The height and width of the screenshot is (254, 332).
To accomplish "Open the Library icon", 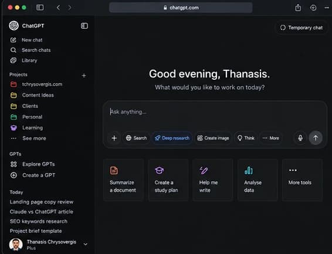I will click(x=13, y=60).
